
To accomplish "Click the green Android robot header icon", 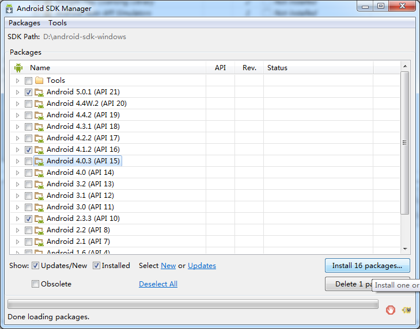I will pos(18,68).
